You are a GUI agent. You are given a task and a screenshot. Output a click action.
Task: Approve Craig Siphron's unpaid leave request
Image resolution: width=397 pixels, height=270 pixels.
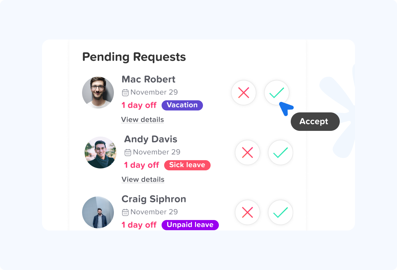(x=280, y=212)
